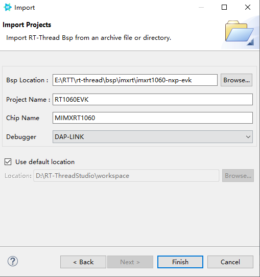Maximize the Import dialog window
Screen dimensions: 260x277
[224, 7]
